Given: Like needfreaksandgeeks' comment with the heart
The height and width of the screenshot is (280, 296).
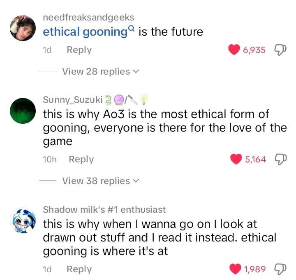Looking at the screenshot, I should 234,50.
